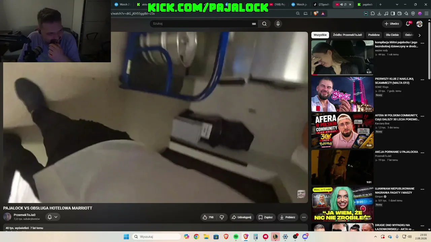Open the Leo AI sparkle icon
This screenshot has width=431, height=242.
(406, 13)
